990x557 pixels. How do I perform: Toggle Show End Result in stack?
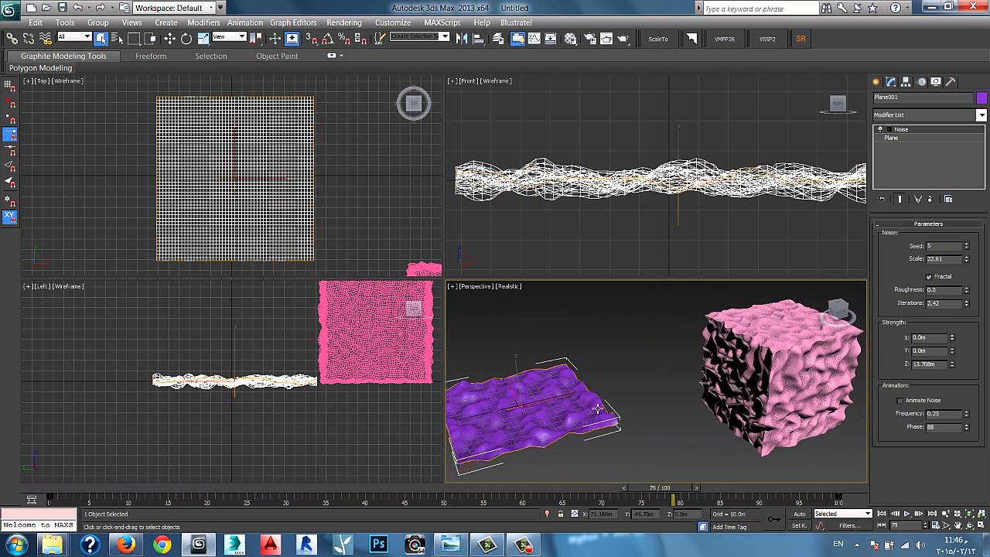coord(900,199)
